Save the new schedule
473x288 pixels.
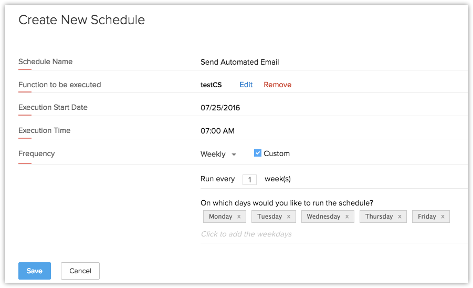35,271
